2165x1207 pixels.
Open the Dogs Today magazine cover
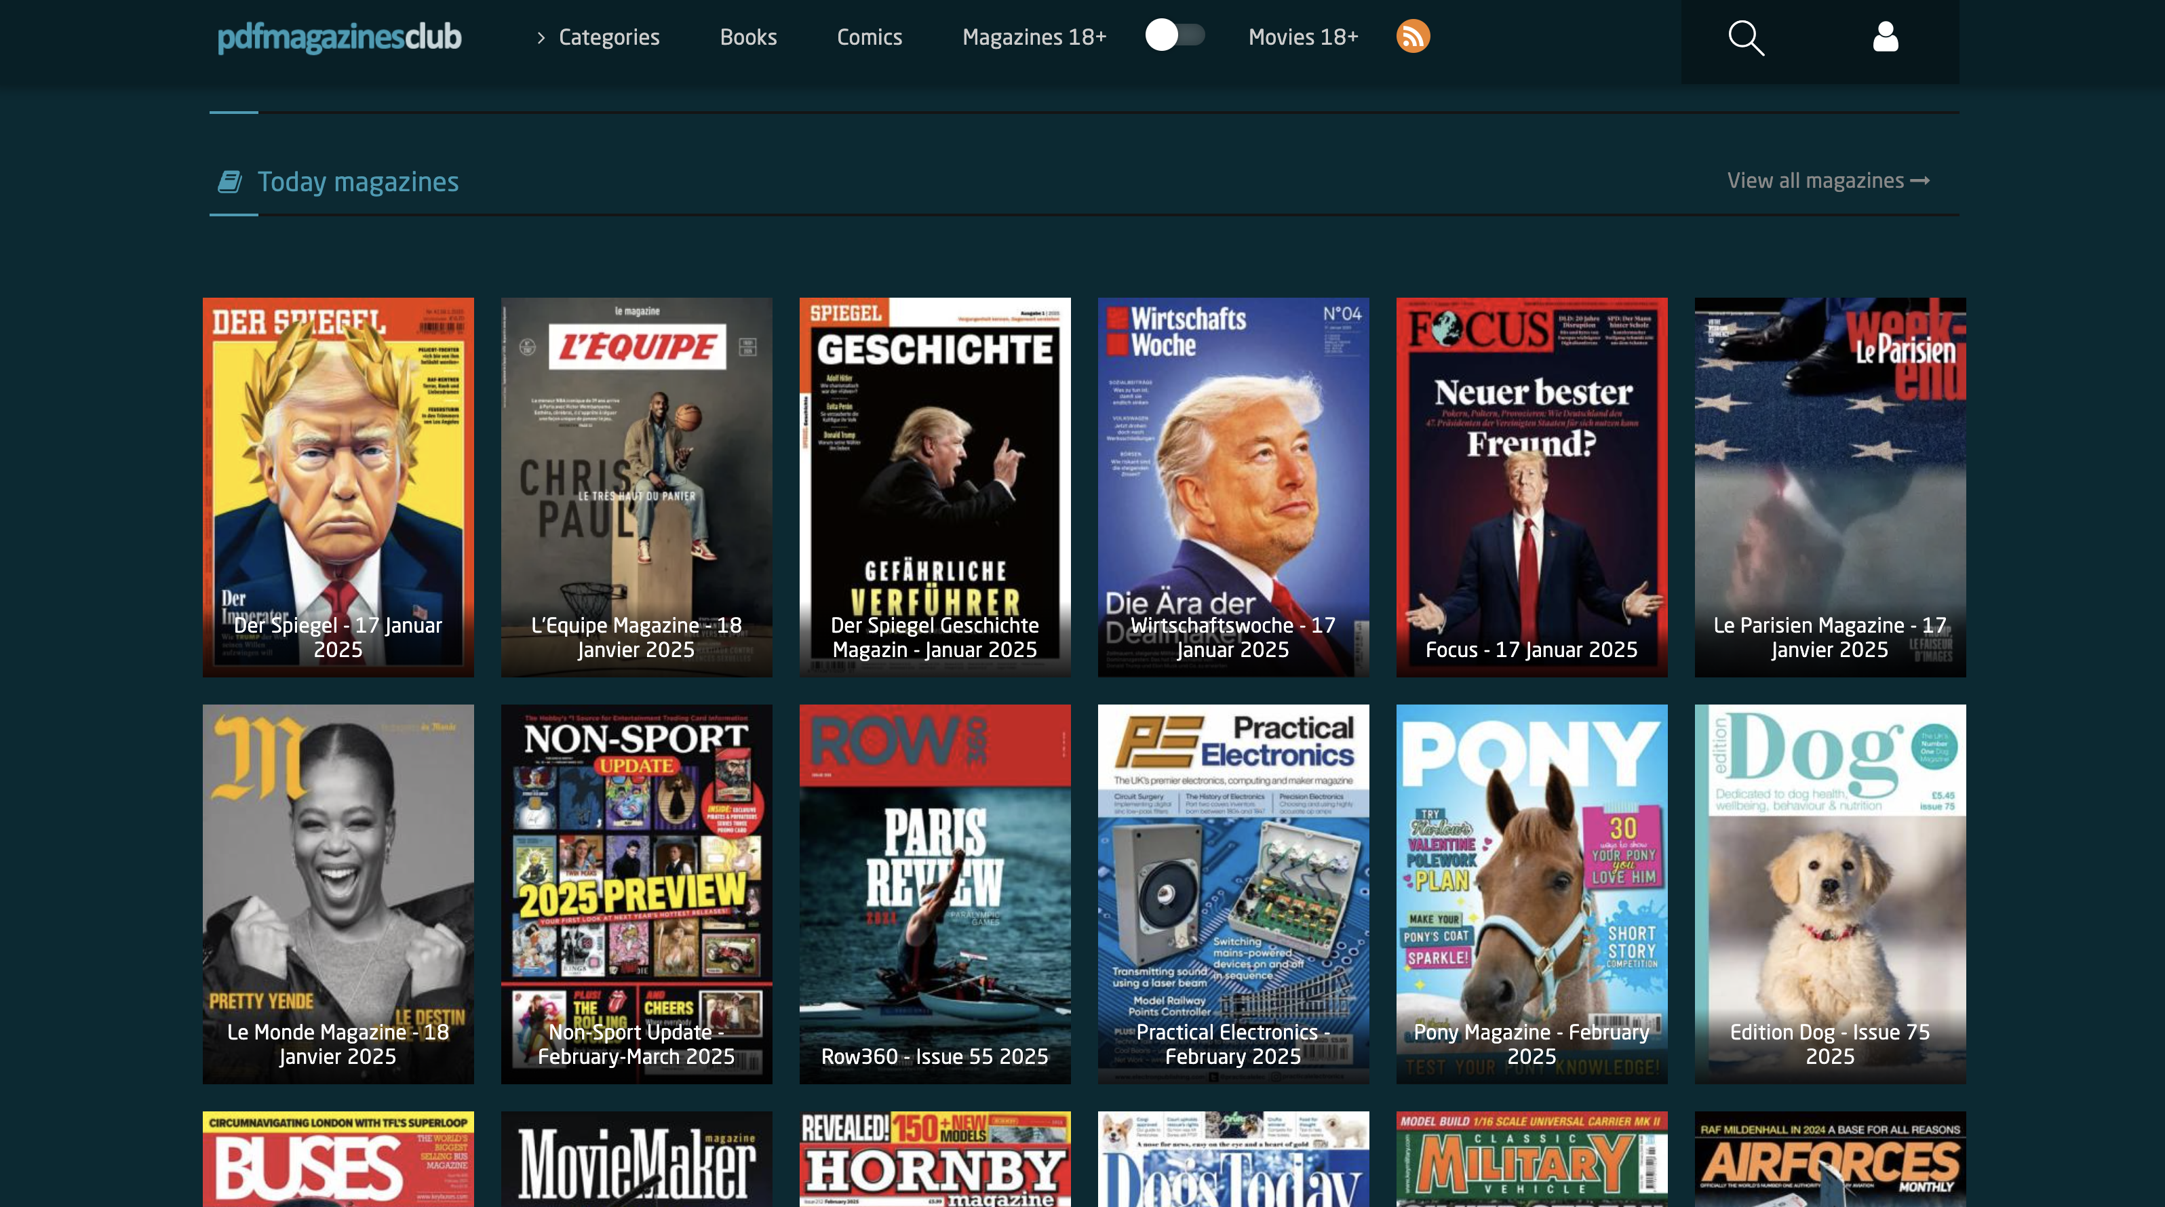coord(1233,1159)
